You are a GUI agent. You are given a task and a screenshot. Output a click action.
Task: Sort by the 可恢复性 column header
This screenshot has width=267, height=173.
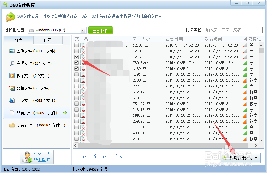tap(252, 39)
